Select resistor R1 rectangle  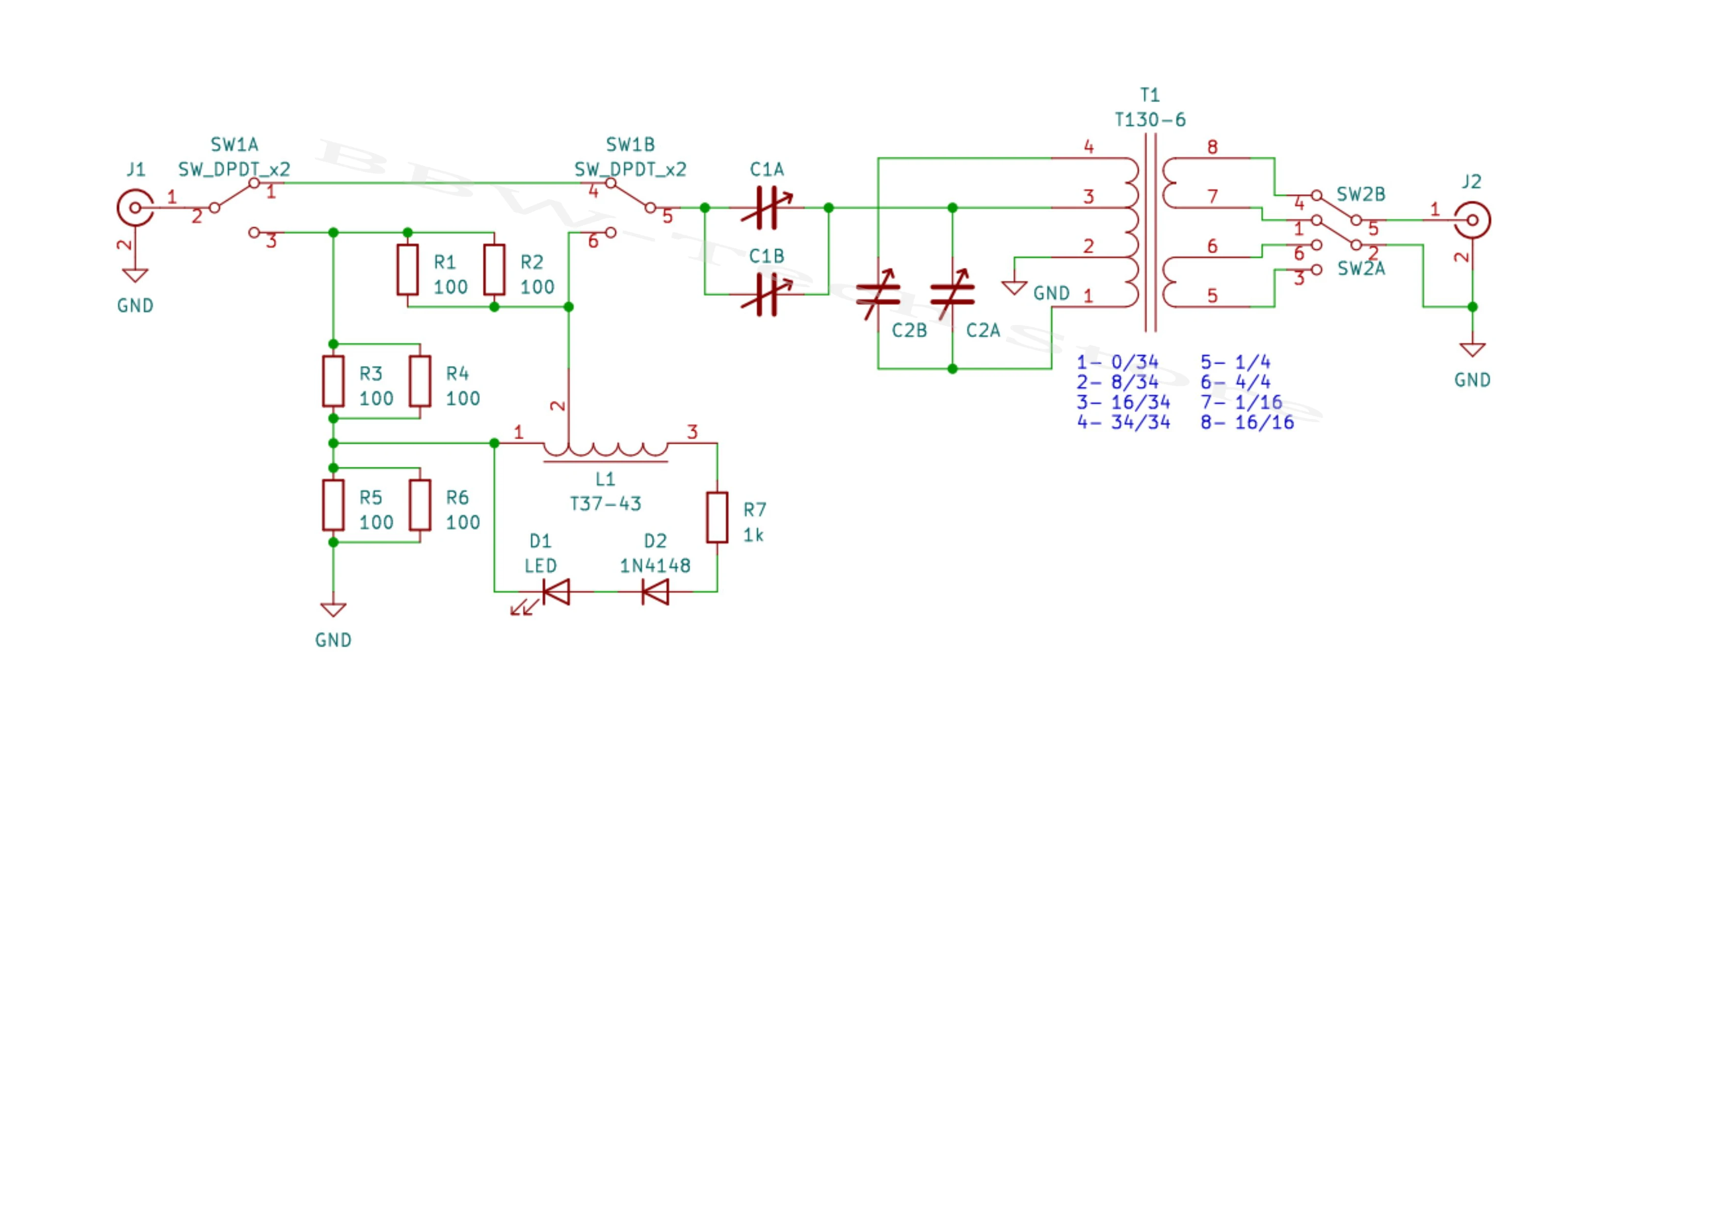[407, 269]
